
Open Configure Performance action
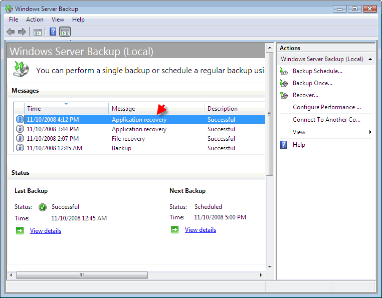(x=327, y=107)
